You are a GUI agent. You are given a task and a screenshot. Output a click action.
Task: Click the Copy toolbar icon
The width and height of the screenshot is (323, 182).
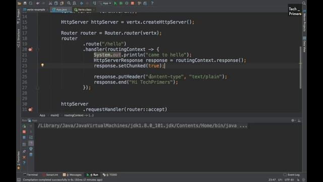point(56,4)
